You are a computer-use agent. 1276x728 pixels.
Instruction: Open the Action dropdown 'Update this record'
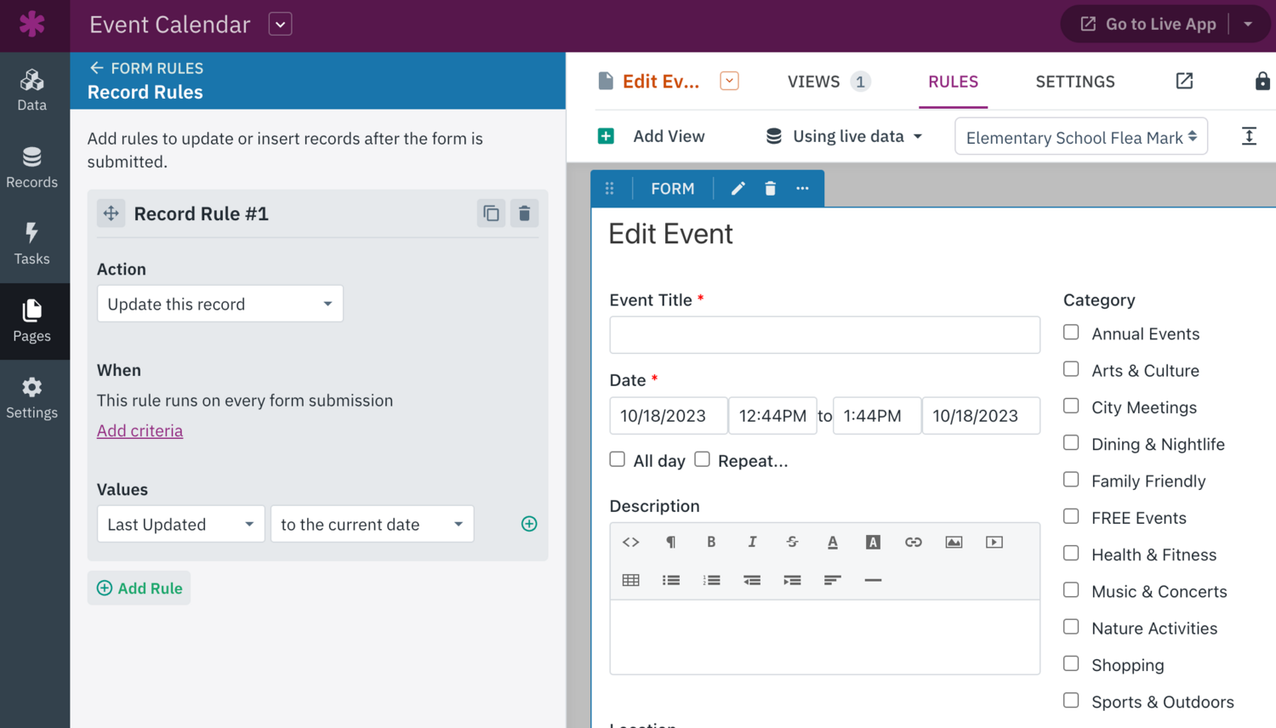coord(219,304)
